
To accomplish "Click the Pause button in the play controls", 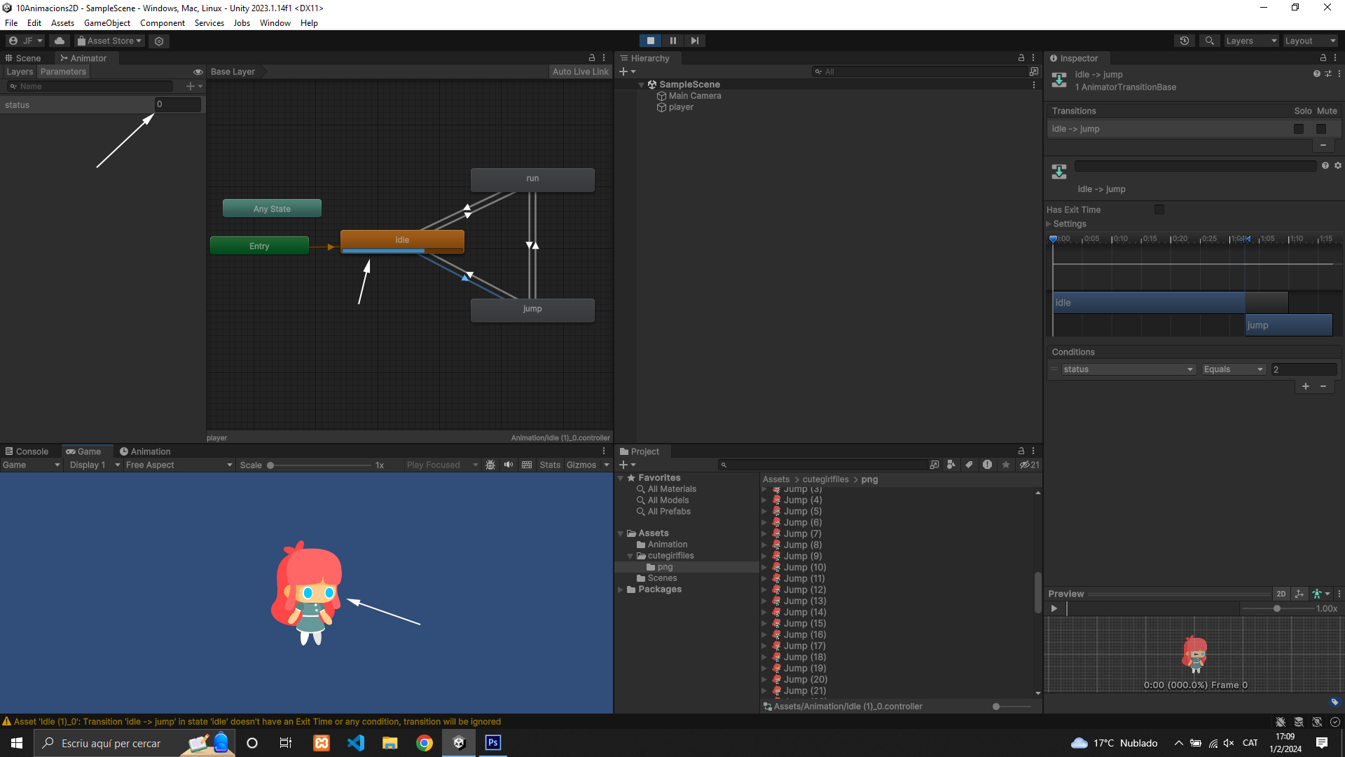I will pyautogui.click(x=672, y=41).
